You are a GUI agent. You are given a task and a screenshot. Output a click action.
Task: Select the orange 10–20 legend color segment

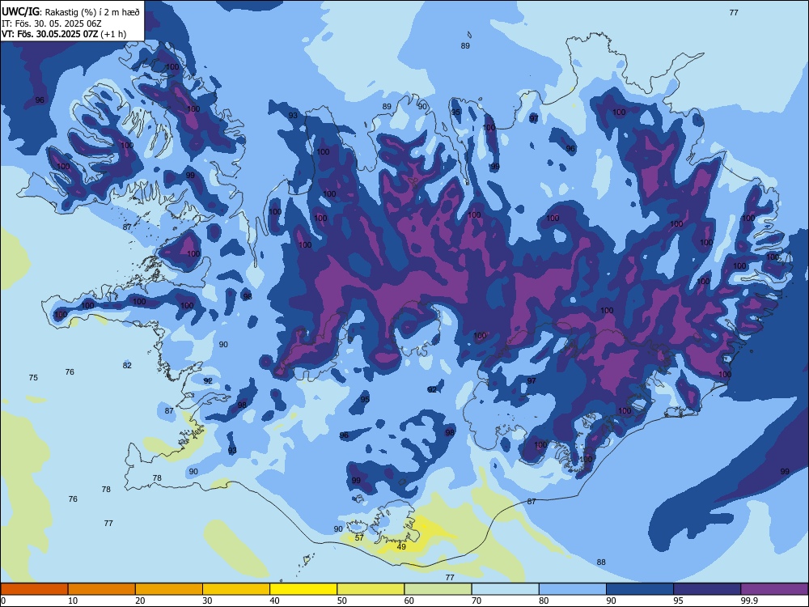coord(102,589)
